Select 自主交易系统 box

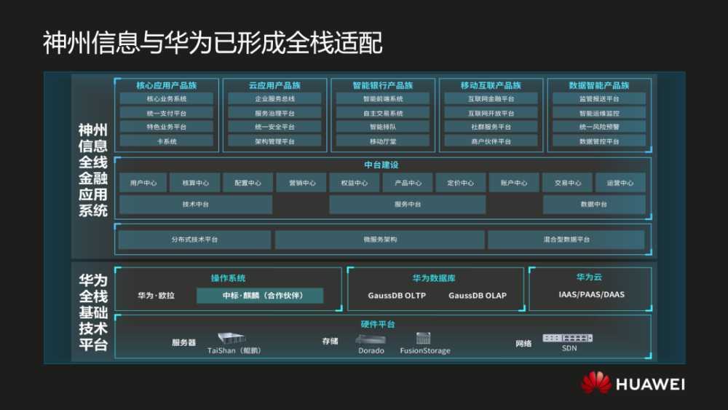tap(383, 113)
